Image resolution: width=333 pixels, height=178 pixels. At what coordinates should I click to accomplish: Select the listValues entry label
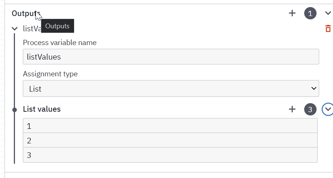click(x=32, y=29)
